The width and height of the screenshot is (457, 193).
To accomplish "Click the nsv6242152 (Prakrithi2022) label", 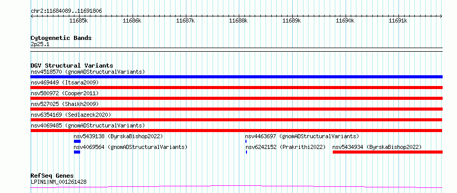I will (285, 147).
